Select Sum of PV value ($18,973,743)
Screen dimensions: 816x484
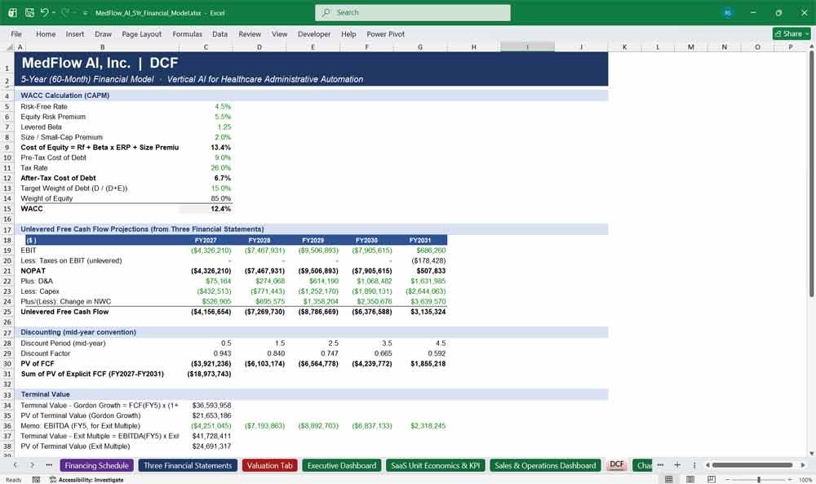[x=206, y=374]
